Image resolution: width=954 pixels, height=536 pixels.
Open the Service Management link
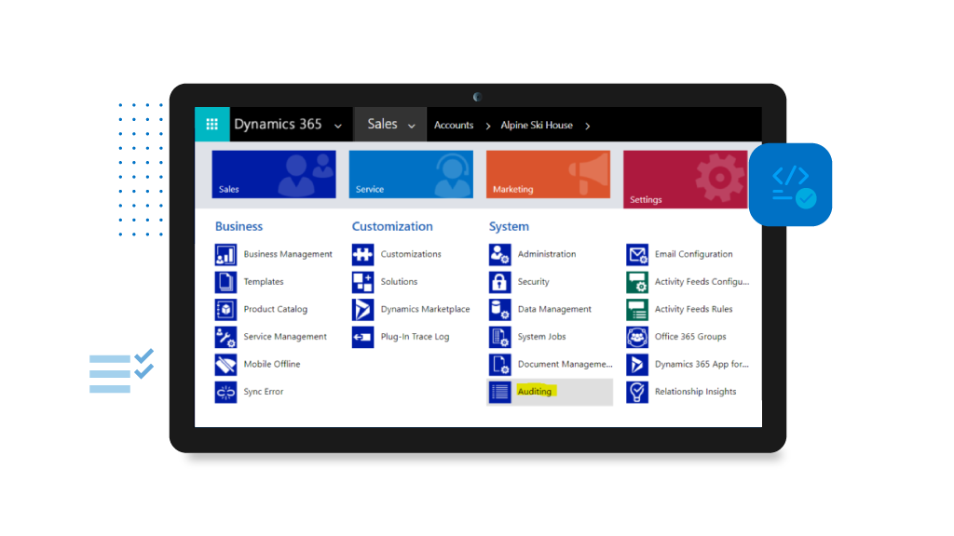(x=285, y=336)
